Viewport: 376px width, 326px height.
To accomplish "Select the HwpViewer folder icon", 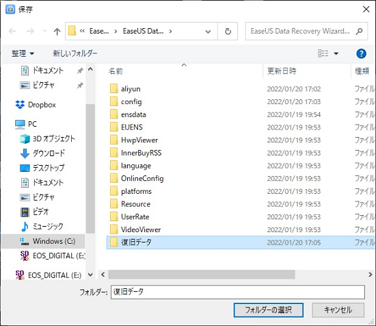I will click(x=114, y=140).
